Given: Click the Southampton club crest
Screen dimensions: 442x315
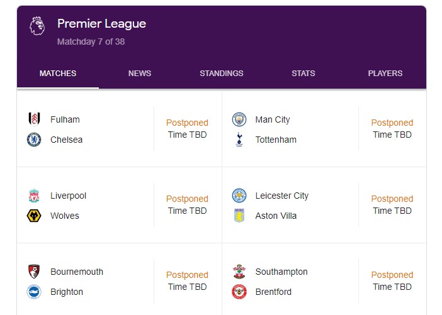Looking at the screenshot, I should pos(239,272).
